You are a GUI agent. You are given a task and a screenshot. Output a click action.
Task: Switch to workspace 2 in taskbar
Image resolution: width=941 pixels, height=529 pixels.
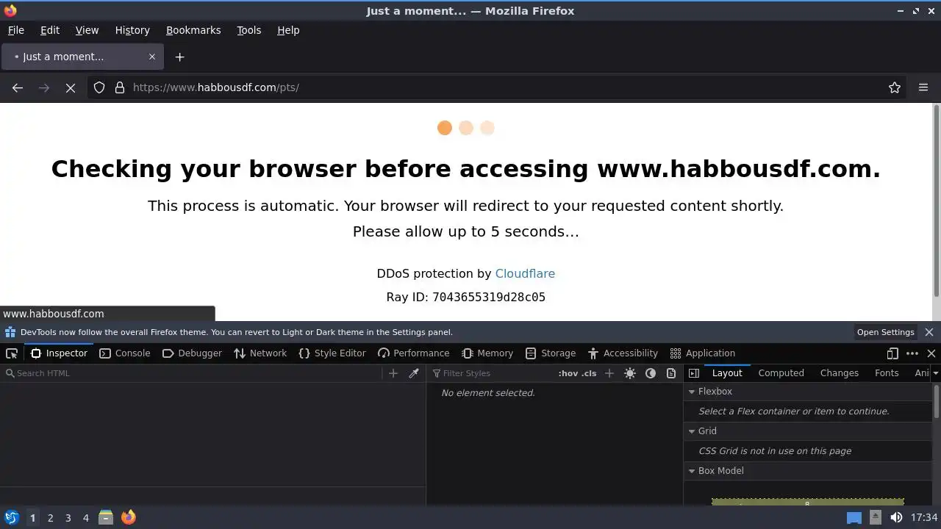tap(50, 518)
